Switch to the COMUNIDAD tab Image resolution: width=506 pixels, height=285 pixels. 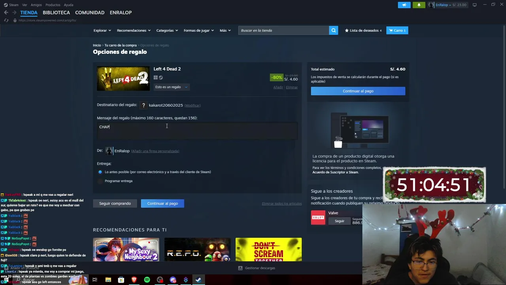(90, 13)
